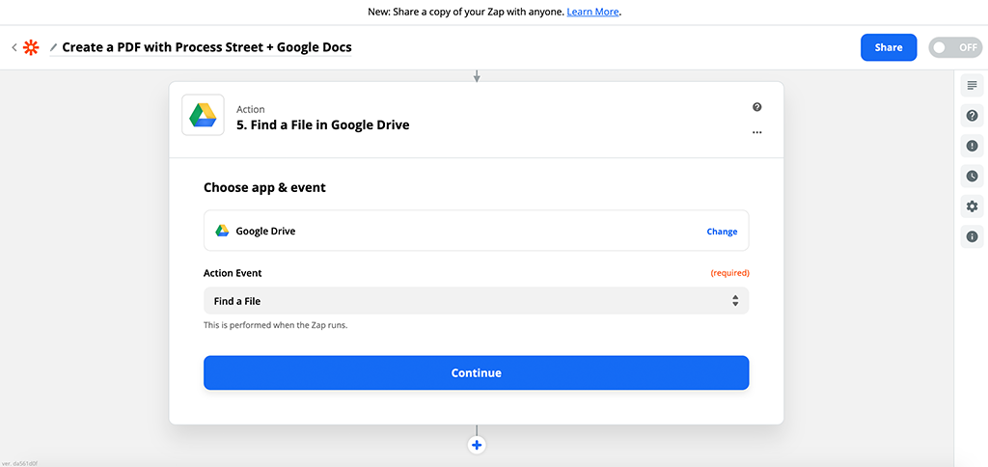Click the Google Drive icon in step header

coord(203,116)
